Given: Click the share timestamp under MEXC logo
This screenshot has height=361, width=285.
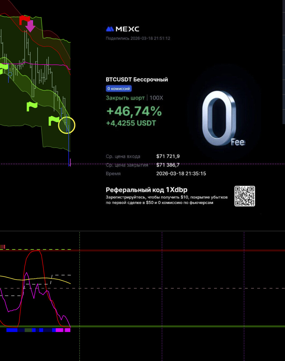Looking at the screenshot, I should pos(138,38).
